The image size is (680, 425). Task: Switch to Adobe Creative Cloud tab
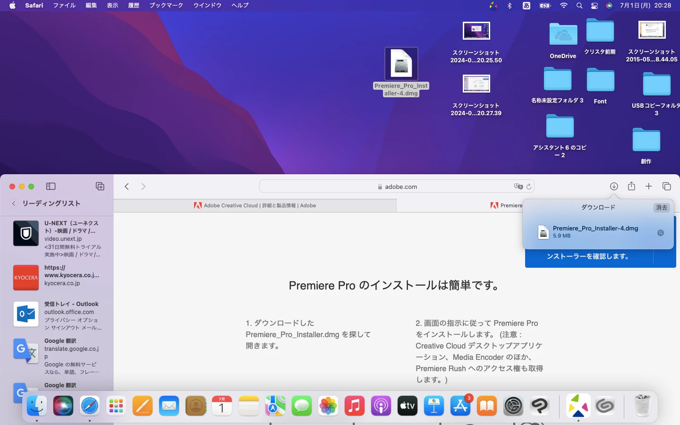pyautogui.click(x=255, y=205)
